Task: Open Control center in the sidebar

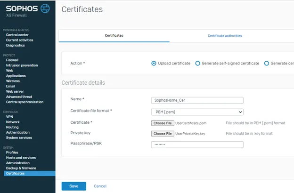Action: tap(17, 35)
